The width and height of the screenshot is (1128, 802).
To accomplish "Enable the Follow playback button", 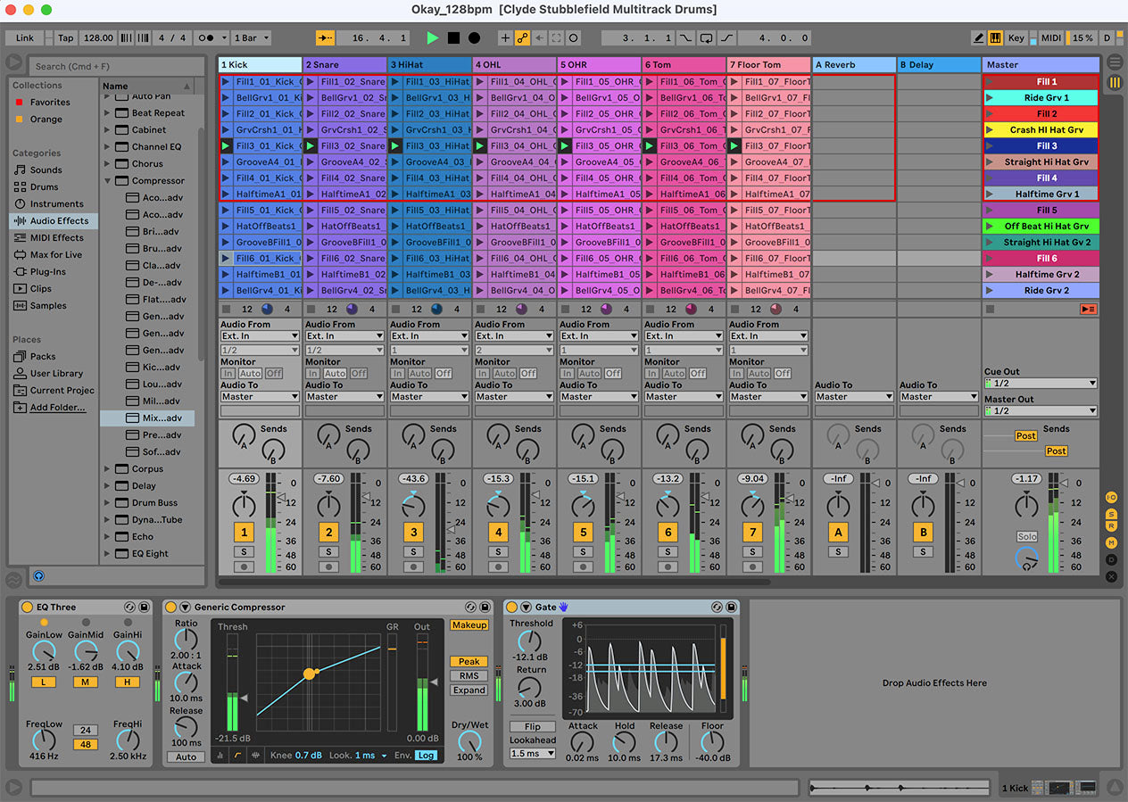I will point(326,38).
